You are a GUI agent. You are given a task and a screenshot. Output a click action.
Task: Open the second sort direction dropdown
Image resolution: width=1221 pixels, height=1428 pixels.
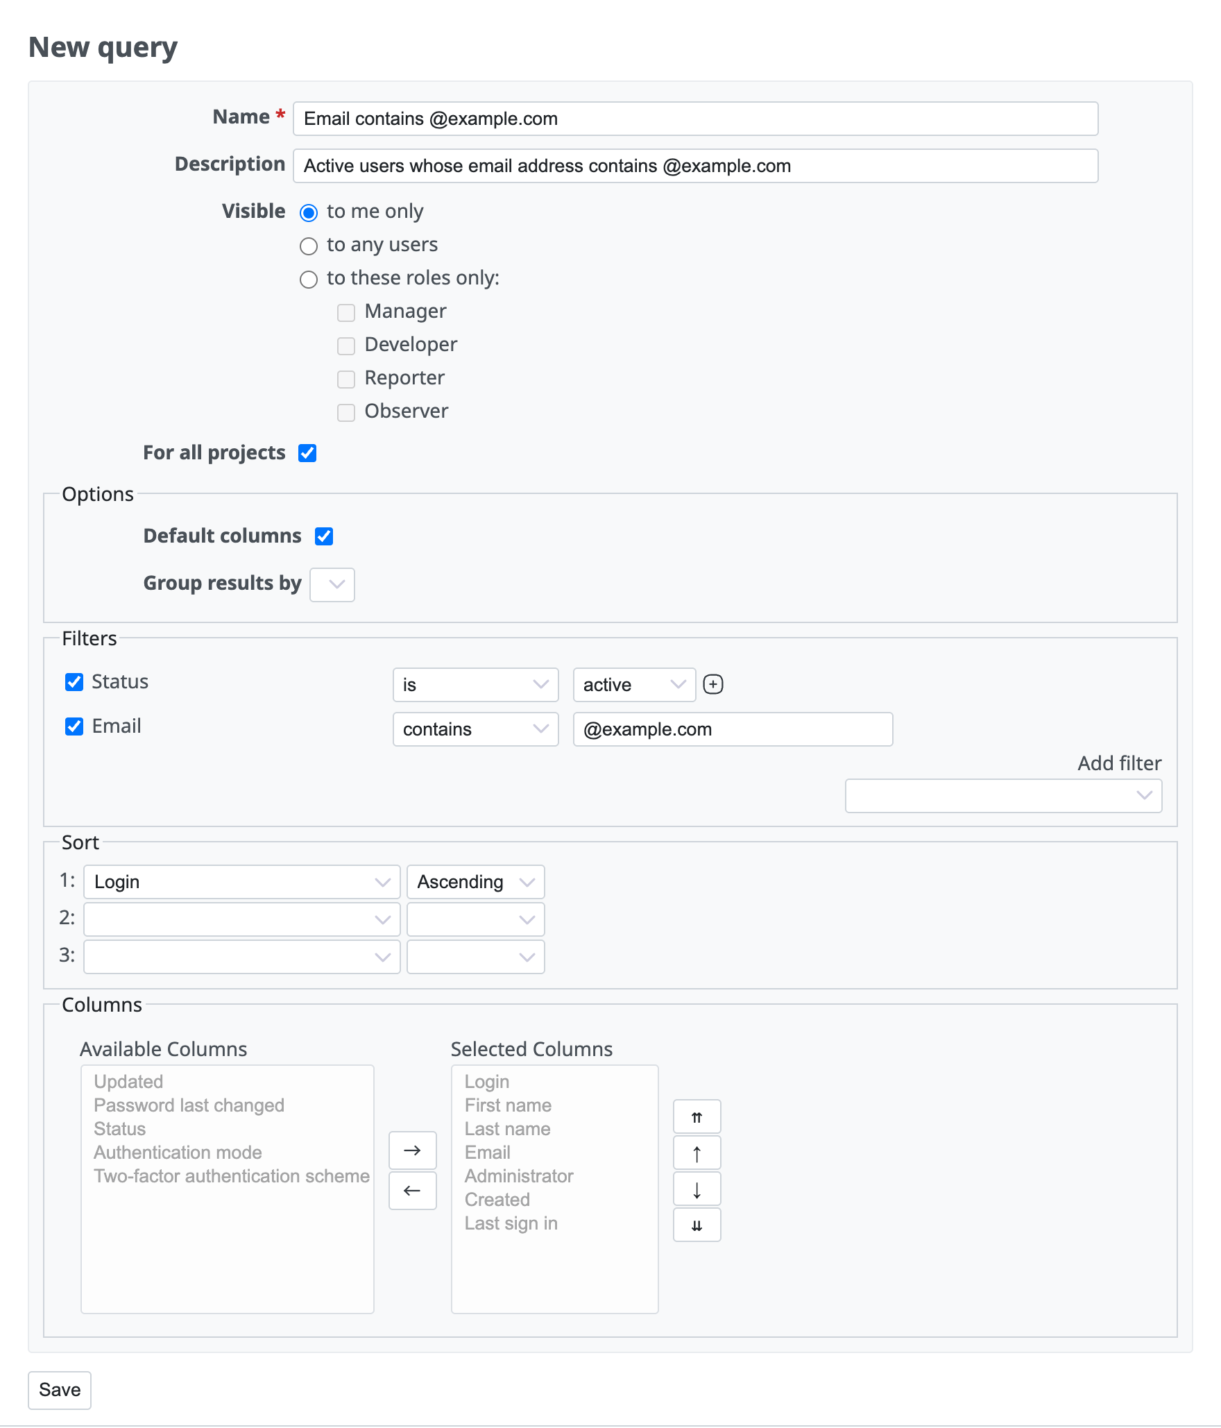coord(476,919)
